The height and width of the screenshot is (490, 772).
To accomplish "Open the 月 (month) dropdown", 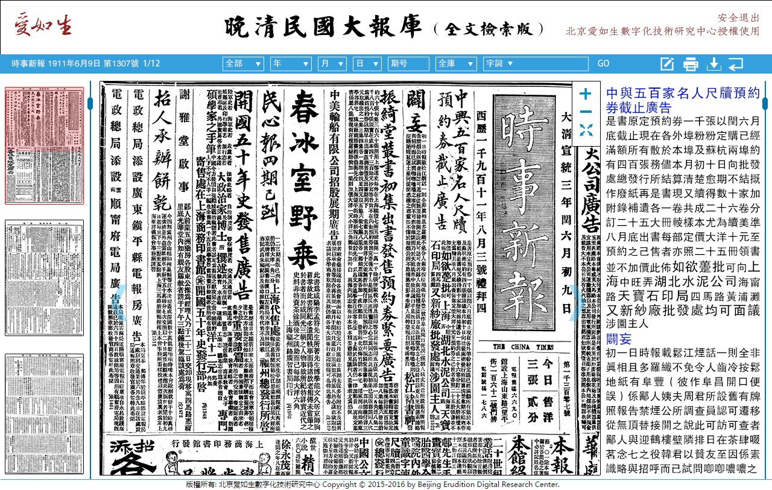I will [x=332, y=63].
